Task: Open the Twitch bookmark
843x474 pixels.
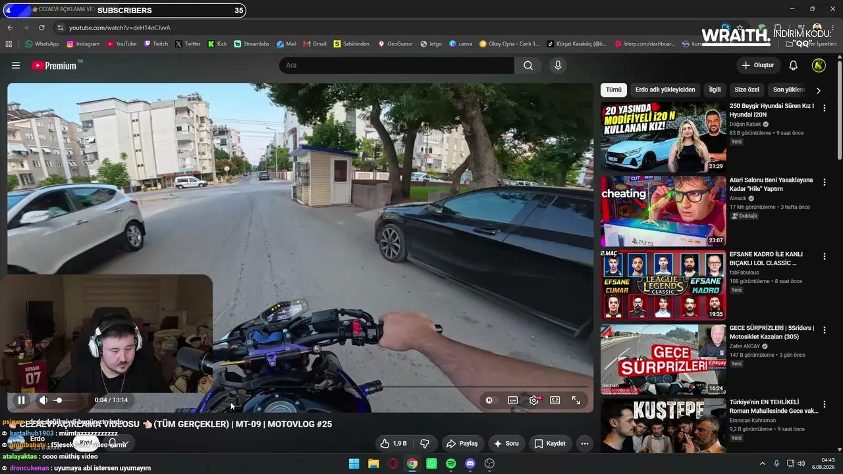Action: [x=156, y=44]
